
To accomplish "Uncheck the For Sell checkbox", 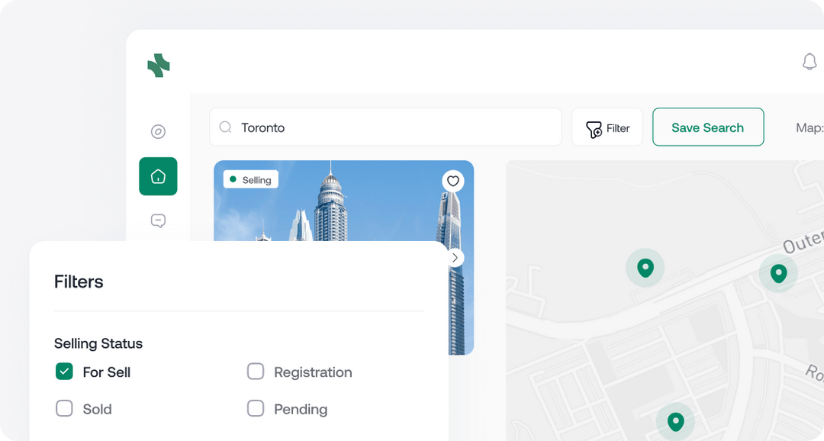I will pyautogui.click(x=64, y=372).
